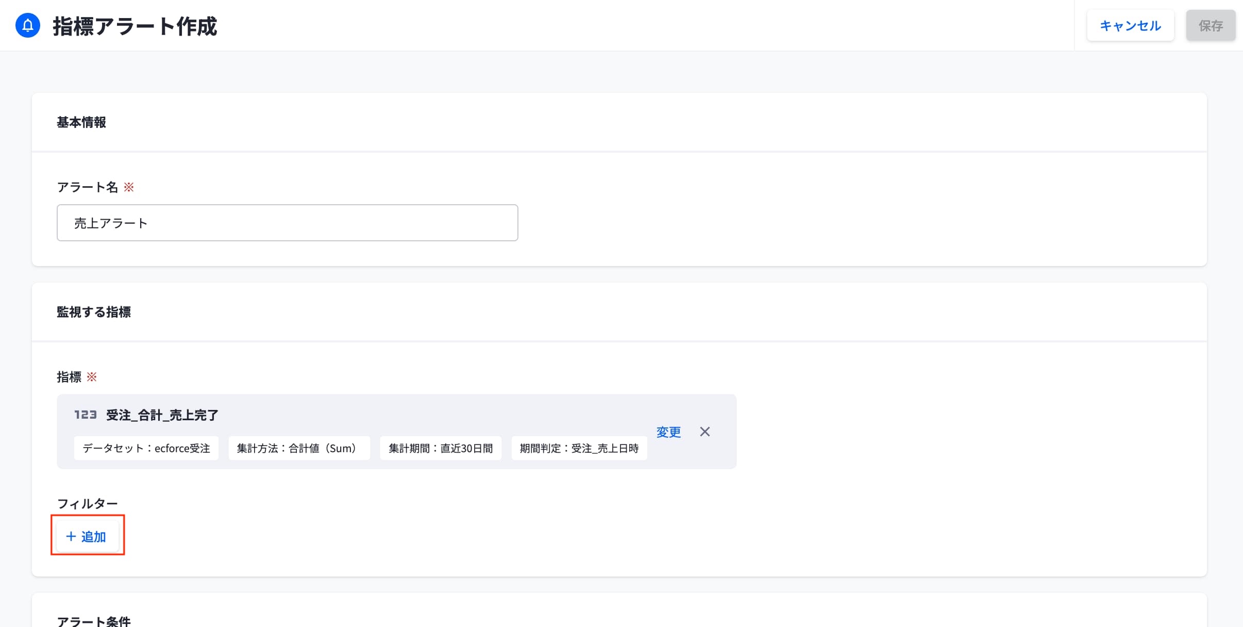Click the 指標アラート作成 page title
The image size is (1243, 627).
click(x=135, y=26)
